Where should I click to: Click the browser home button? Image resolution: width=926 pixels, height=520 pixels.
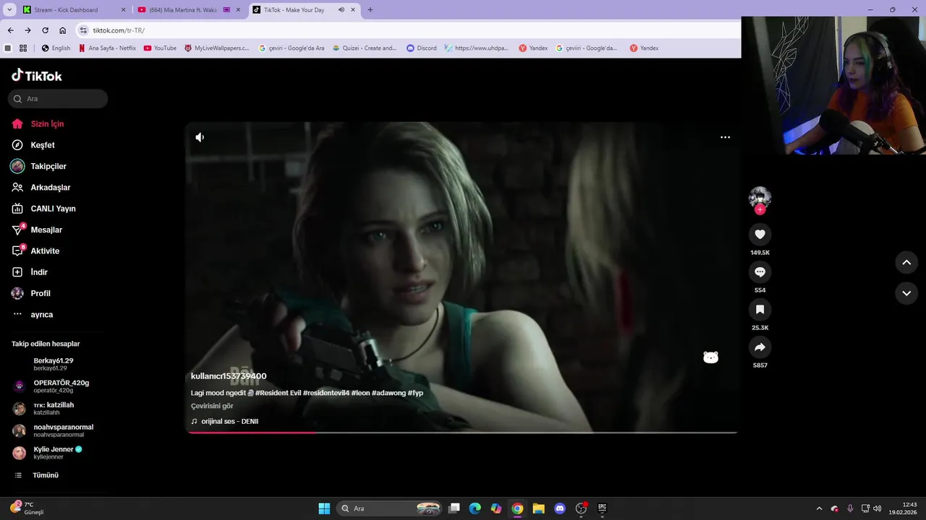tap(63, 30)
